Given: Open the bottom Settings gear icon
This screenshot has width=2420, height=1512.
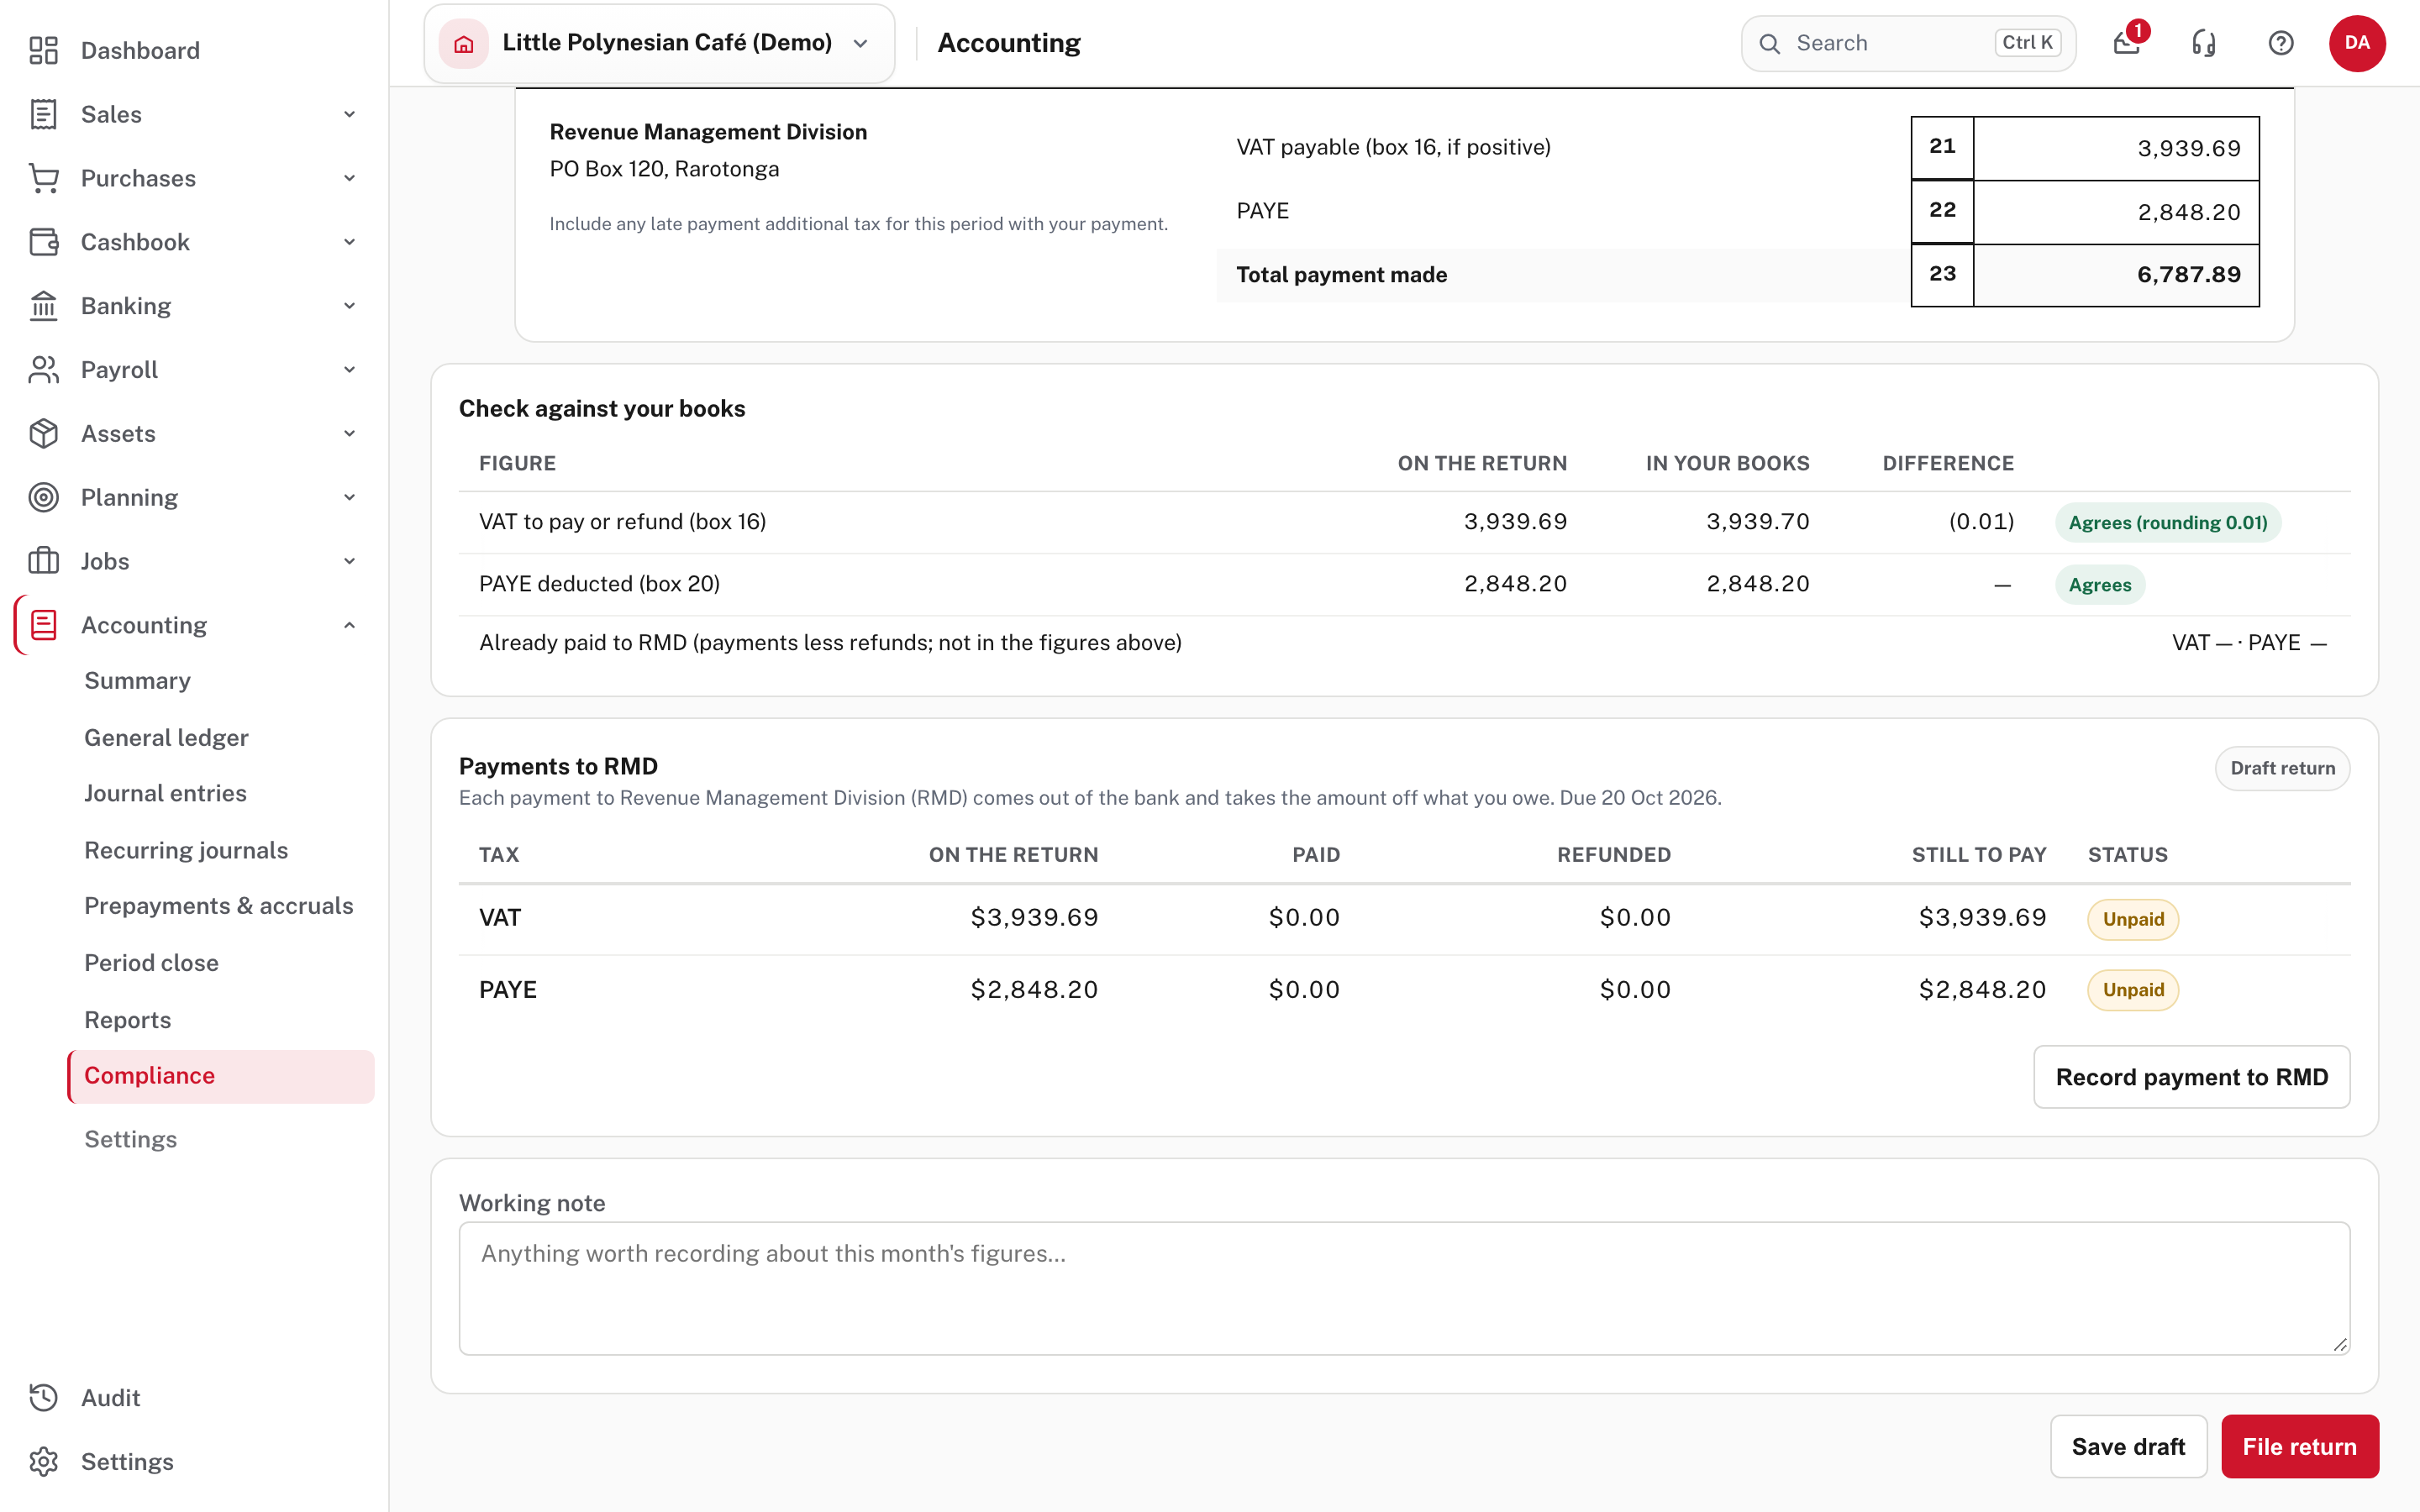Looking at the screenshot, I should (x=43, y=1462).
